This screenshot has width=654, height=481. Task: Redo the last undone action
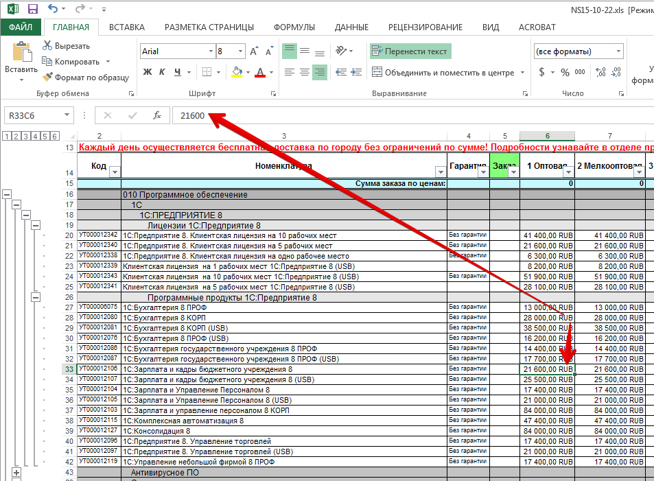pyautogui.click(x=80, y=8)
